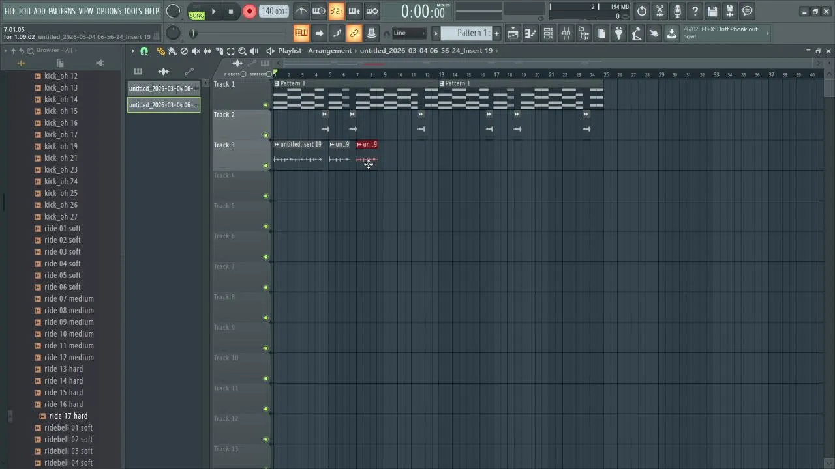Open the chat speech bubble icon
This screenshot has height=469, width=835.
pyautogui.click(x=748, y=11)
